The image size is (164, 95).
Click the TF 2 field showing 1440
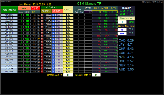[122, 33]
